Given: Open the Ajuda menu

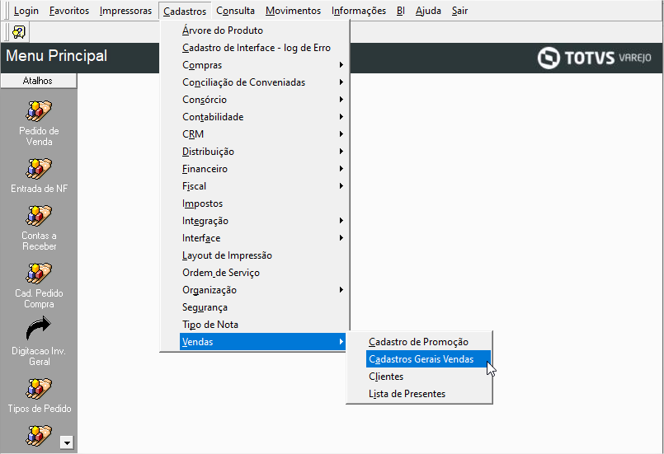Looking at the screenshot, I should [428, 11].
